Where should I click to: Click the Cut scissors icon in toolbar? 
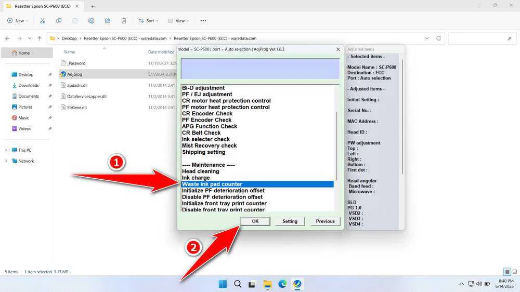43,21
